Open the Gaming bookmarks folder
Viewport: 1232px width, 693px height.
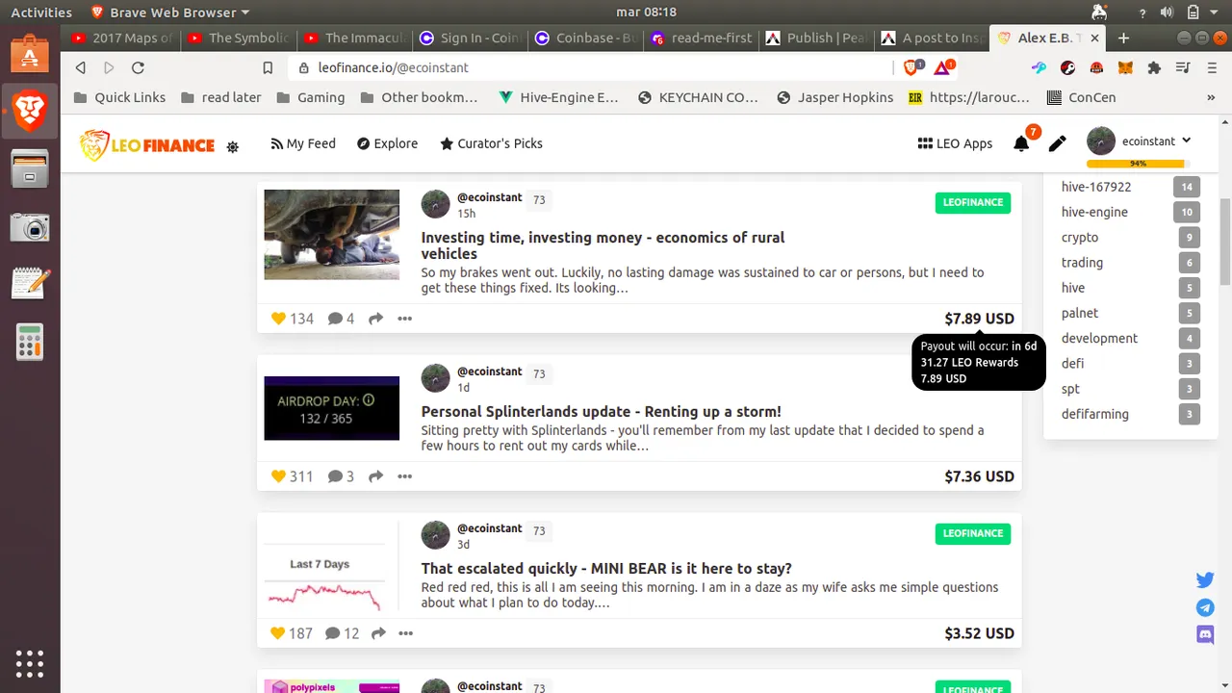click(310, 97)
